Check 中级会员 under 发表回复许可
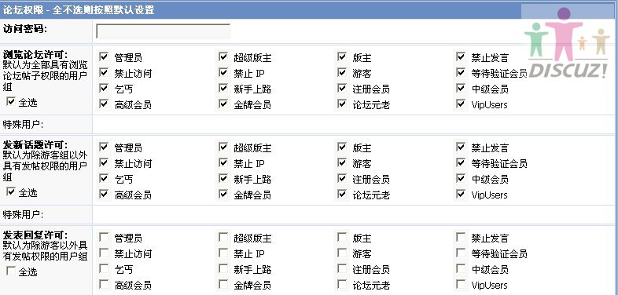Screen dimensions: 618x295 (461, 268)
